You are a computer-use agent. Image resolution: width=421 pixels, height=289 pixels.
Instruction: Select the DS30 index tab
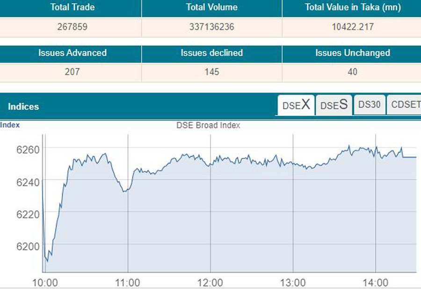tap(369, 105)
